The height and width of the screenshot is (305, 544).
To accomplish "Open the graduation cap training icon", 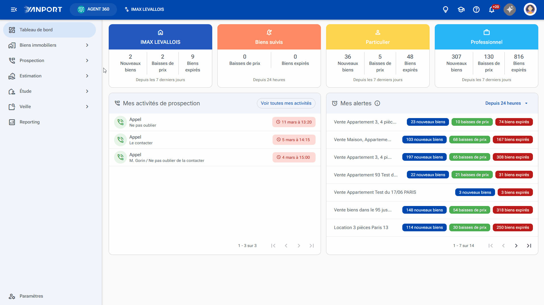I will point(461,9).
